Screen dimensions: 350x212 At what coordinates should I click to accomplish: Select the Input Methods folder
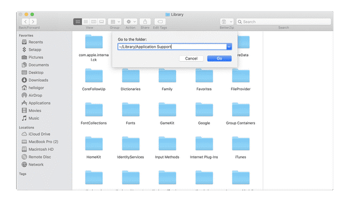(x=167, y=144)
